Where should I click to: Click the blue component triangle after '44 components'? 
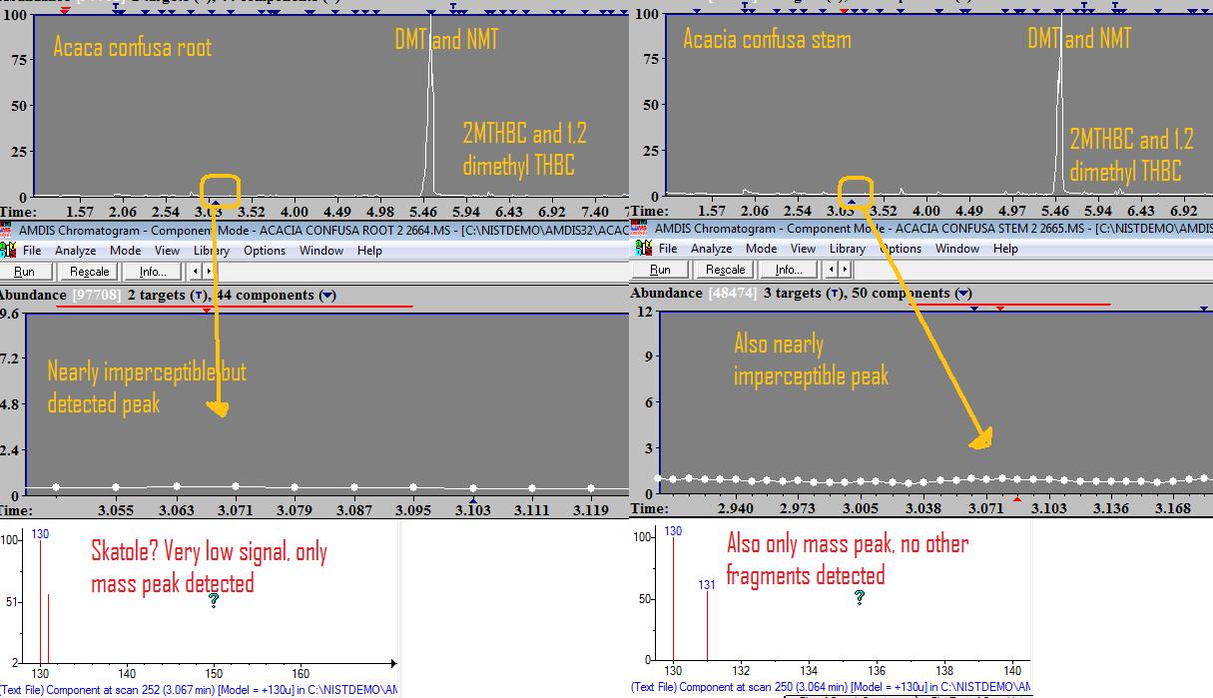click(329, 296)
